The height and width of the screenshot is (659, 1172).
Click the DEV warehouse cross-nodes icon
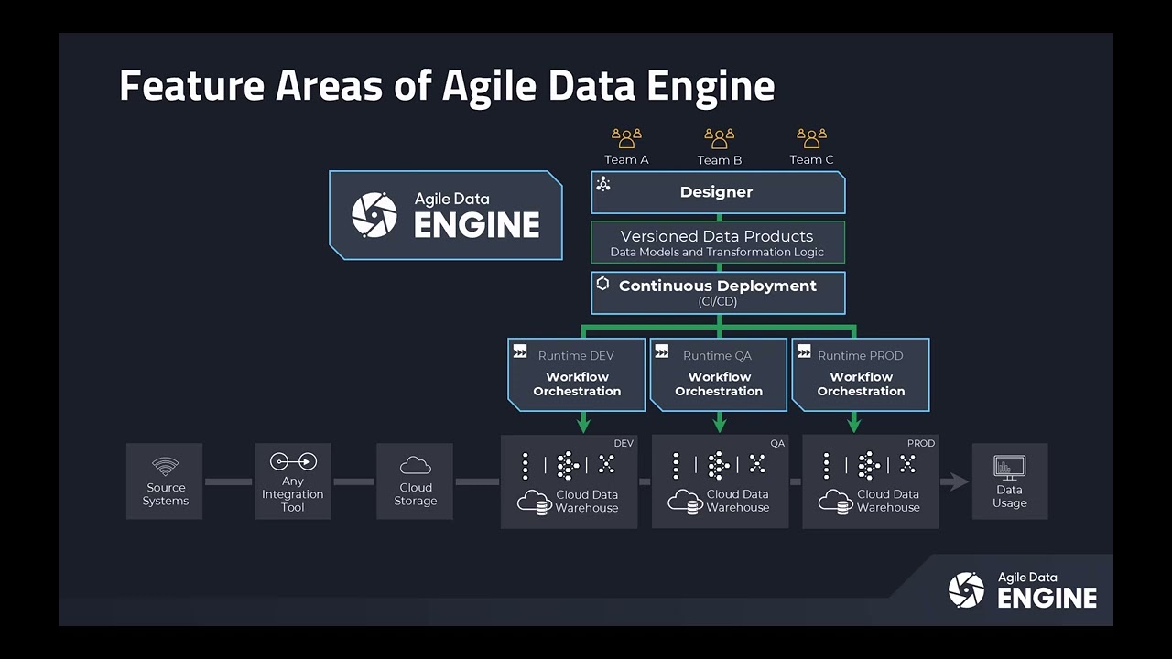coord(606,464)
